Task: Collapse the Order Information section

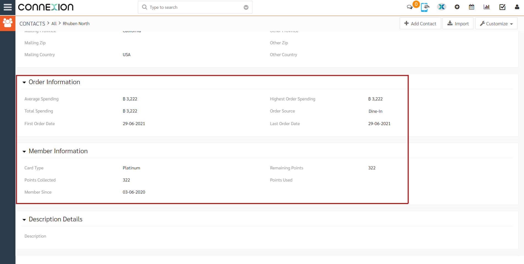Action: 24,82
